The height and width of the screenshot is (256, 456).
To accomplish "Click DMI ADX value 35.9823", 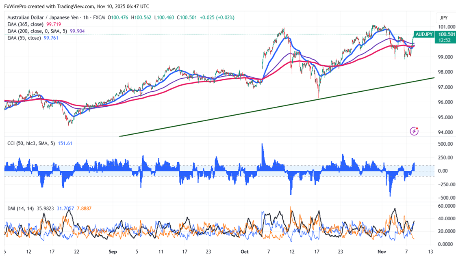I will (45, 209).
